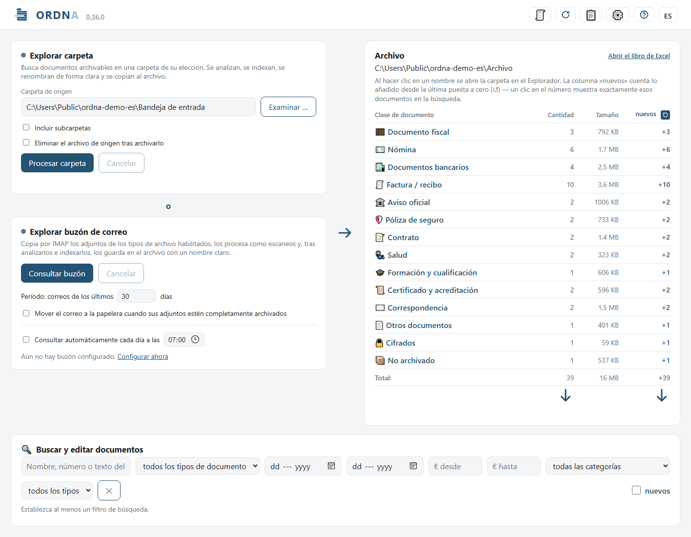Switch language via ES button
The image size is (691, 537).
click(x=668, y=15)
